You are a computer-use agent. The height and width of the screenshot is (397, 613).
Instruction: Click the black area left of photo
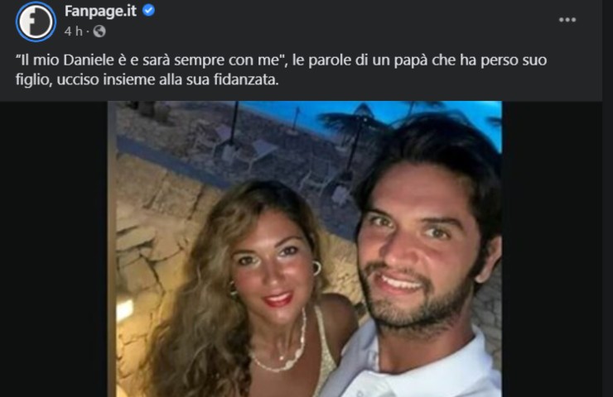(54, 249)
